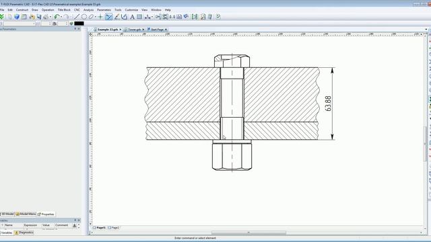Click the print icon
431x242 pixels.
click(x=46, y=17)
